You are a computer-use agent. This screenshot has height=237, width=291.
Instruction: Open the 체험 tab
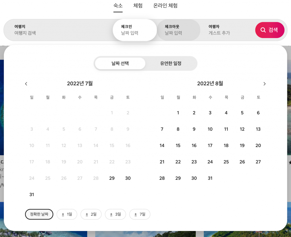point(138,6)
